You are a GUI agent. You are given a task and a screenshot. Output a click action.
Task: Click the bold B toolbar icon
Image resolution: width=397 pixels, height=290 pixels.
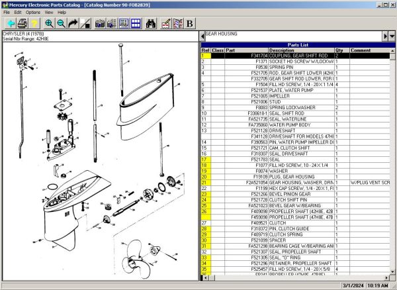(190, 24)
